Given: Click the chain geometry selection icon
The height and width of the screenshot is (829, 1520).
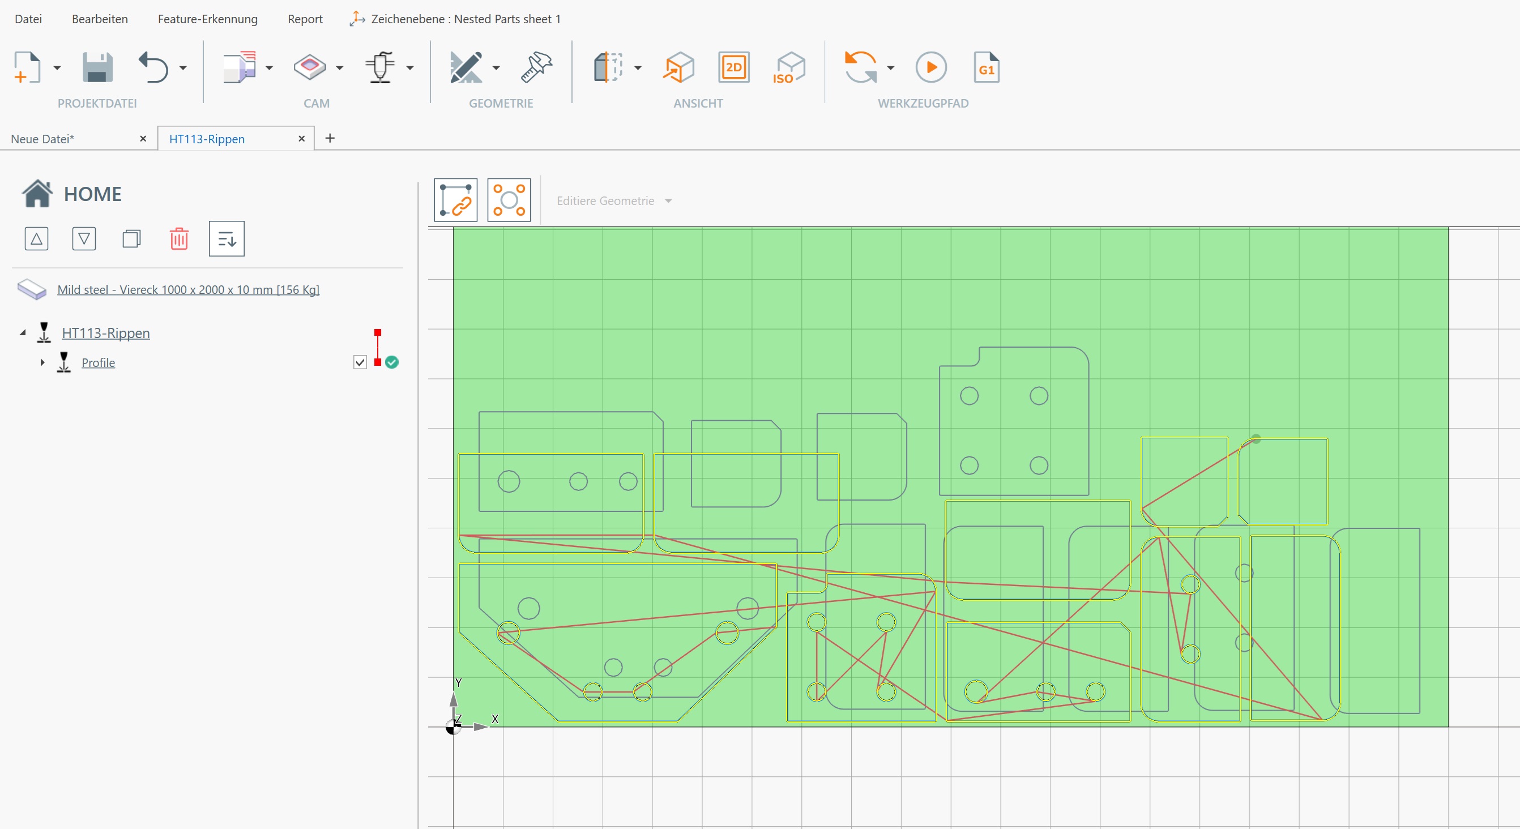Looking at the screenshot, I should (x=455, y=200).
